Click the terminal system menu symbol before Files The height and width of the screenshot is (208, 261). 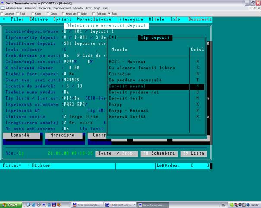4,19
